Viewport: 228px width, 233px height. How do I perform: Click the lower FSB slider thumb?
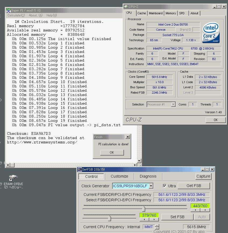(109, 218)
